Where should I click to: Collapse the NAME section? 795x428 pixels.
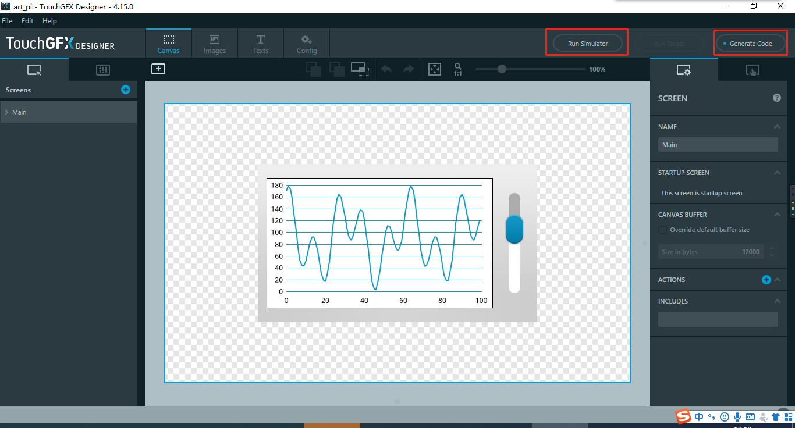777,127
